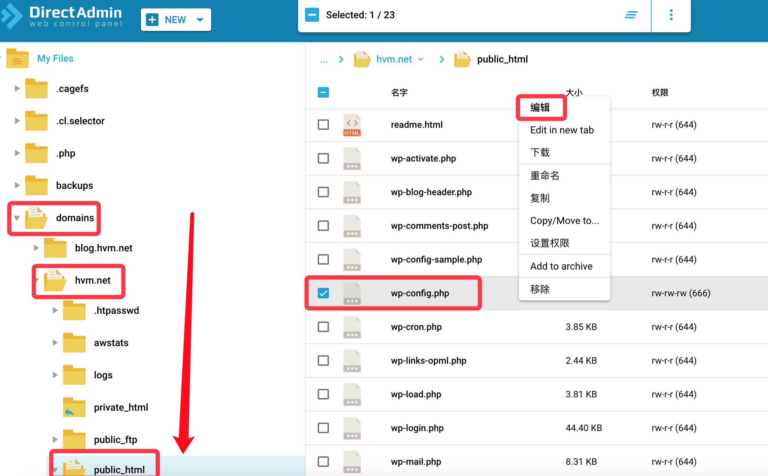This screenshot has width=768, height=476.
Task: Click the private_html linked folder icon
Action: 74,408
